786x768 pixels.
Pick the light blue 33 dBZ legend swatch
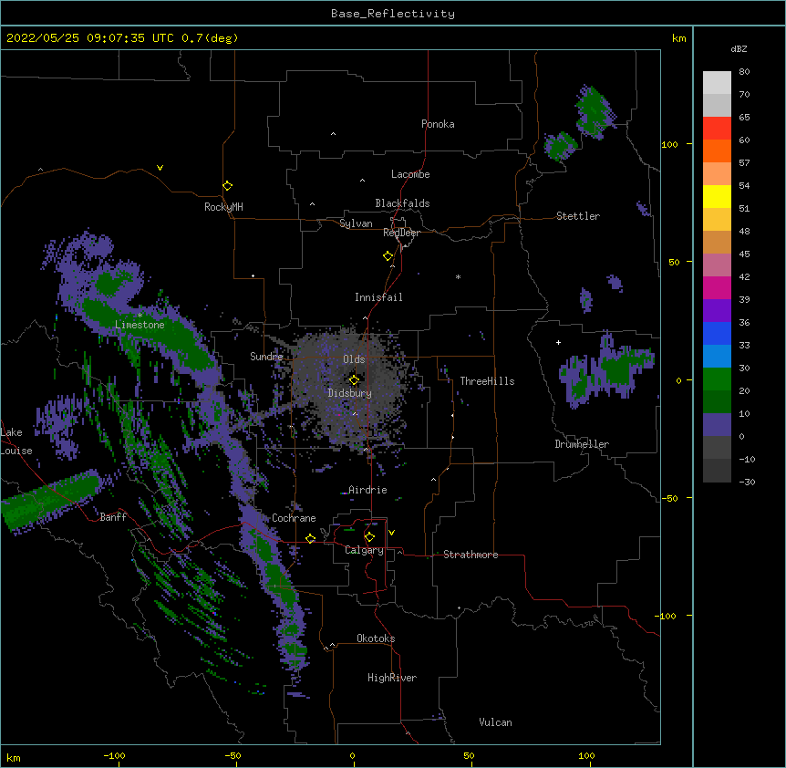[x=717, y=356]
